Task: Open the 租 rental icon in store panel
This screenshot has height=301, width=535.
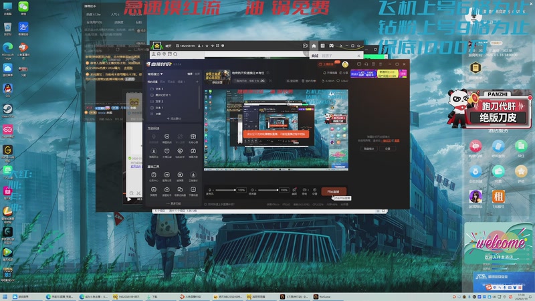Action: [x=498, y=196]
